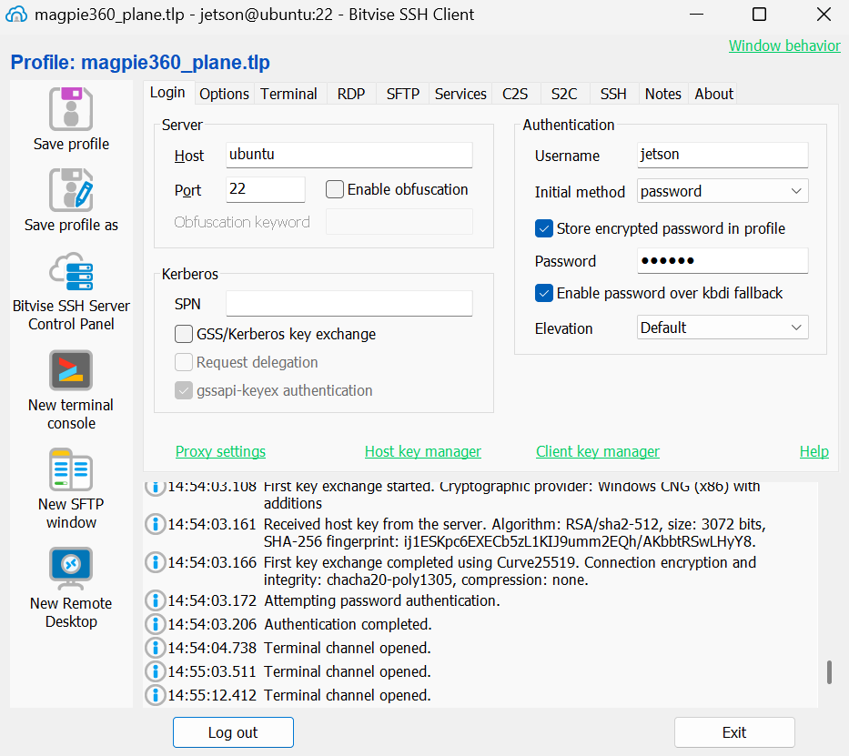The height and width of the screenshot is (756, 849).
Task: Open a New terminal console
Action: coord(71,370)
